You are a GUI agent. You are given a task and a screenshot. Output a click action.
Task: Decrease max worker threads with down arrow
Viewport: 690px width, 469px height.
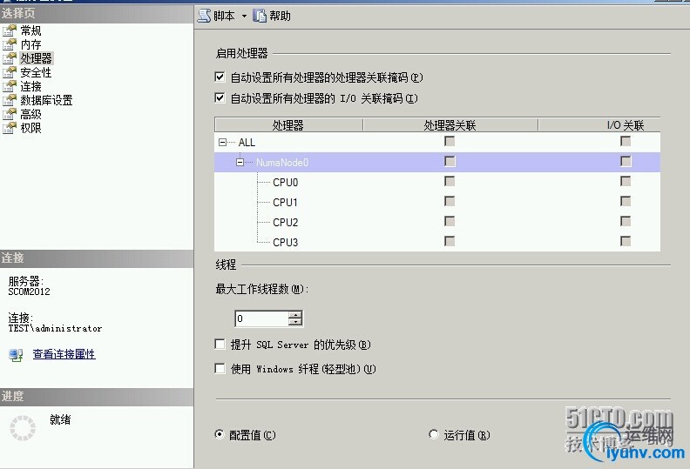(295, 322)
